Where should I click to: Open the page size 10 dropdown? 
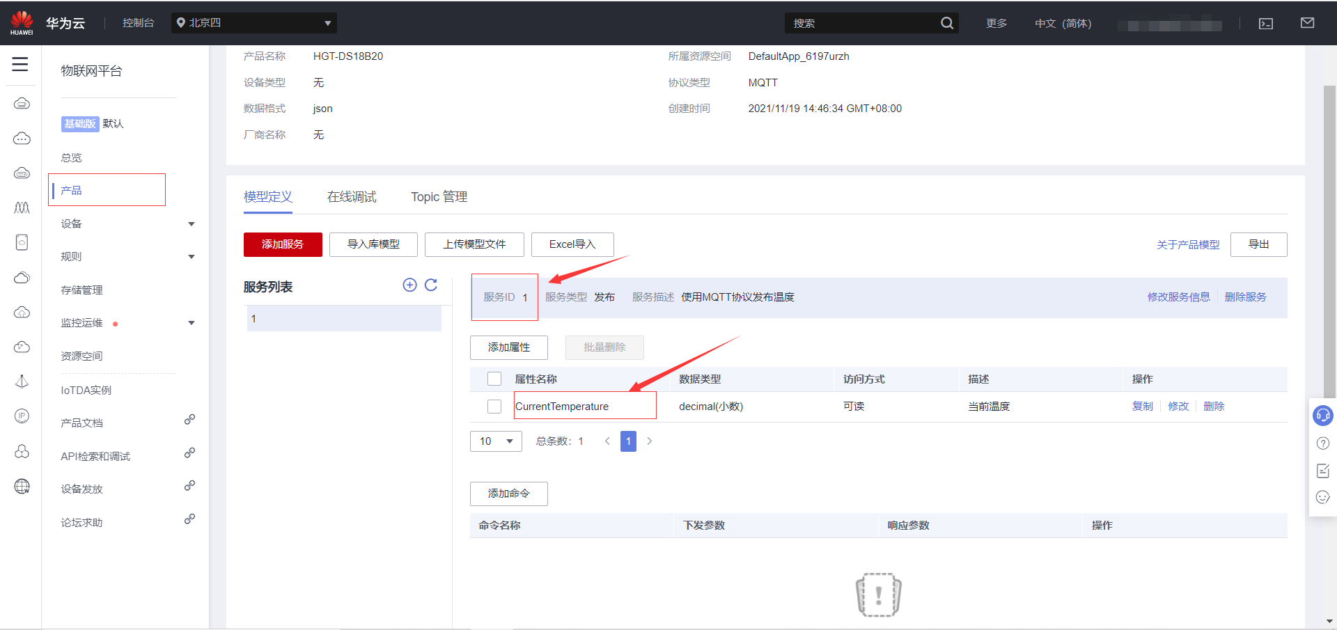coord(496,441)
